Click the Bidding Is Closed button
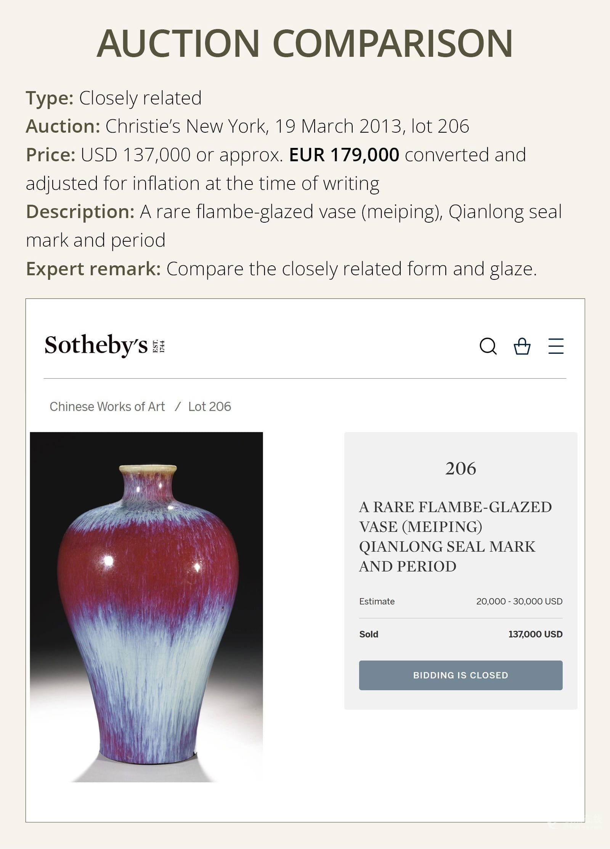Viewport: 610px width, 849px height. click(x=461, y=675)
